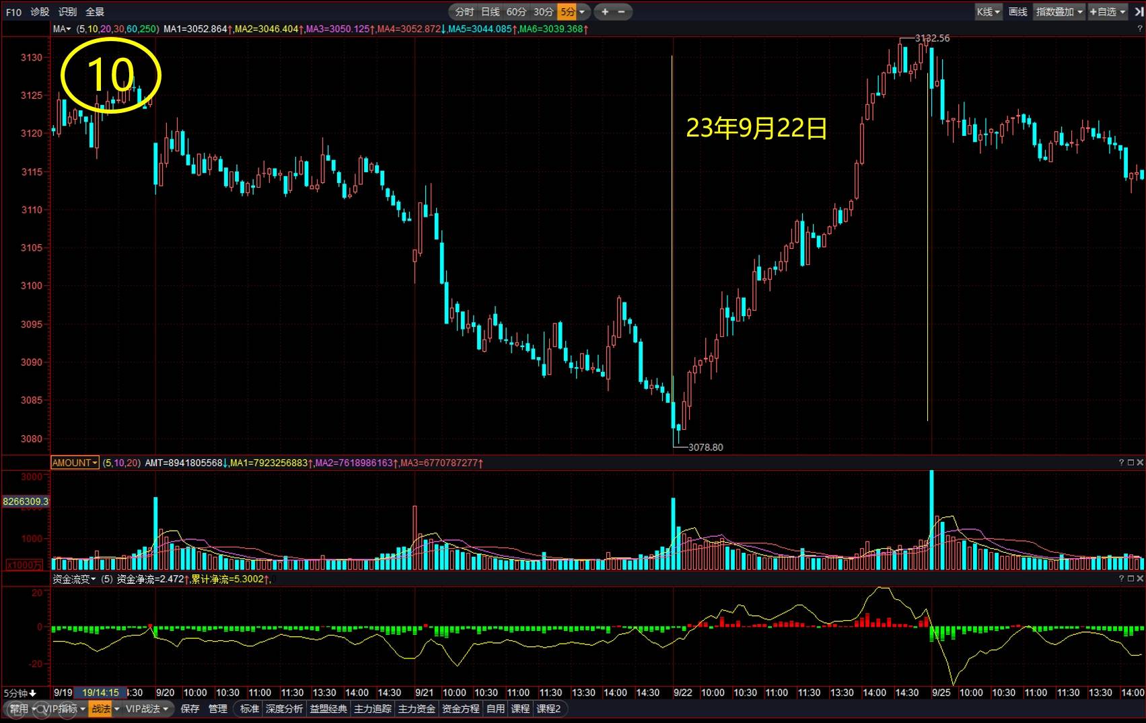The image size is (1146, 723).
Task: Switch to the 日线 daily chart
Action: (491, 12)
